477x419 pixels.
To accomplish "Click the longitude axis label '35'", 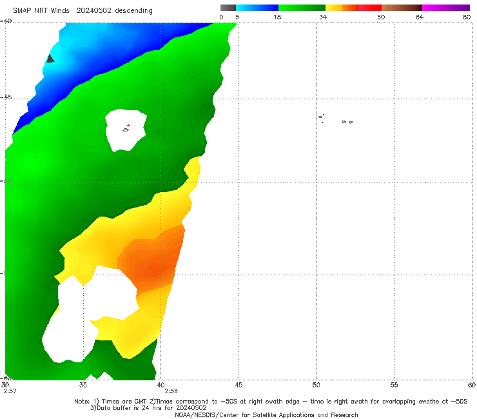I will pos(83,385).
